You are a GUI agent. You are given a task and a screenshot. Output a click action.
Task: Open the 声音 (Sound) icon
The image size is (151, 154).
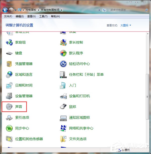(x=9, y=107)
